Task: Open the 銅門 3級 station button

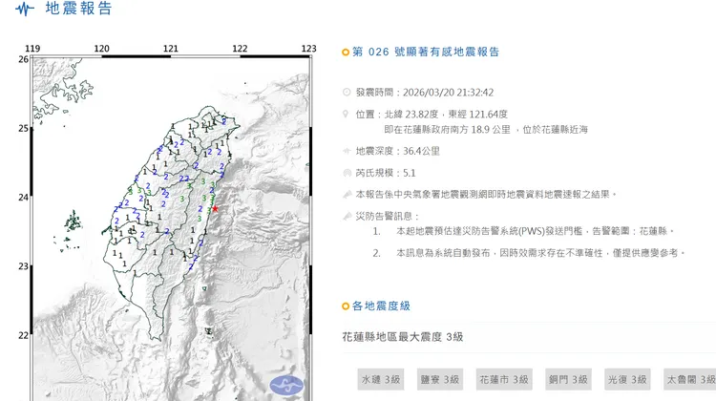Action: pos(570,380)
